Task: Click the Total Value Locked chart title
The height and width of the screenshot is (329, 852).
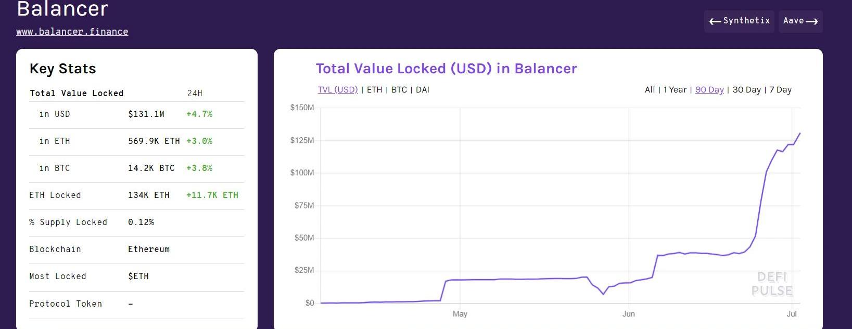Action: coord(446,69)
